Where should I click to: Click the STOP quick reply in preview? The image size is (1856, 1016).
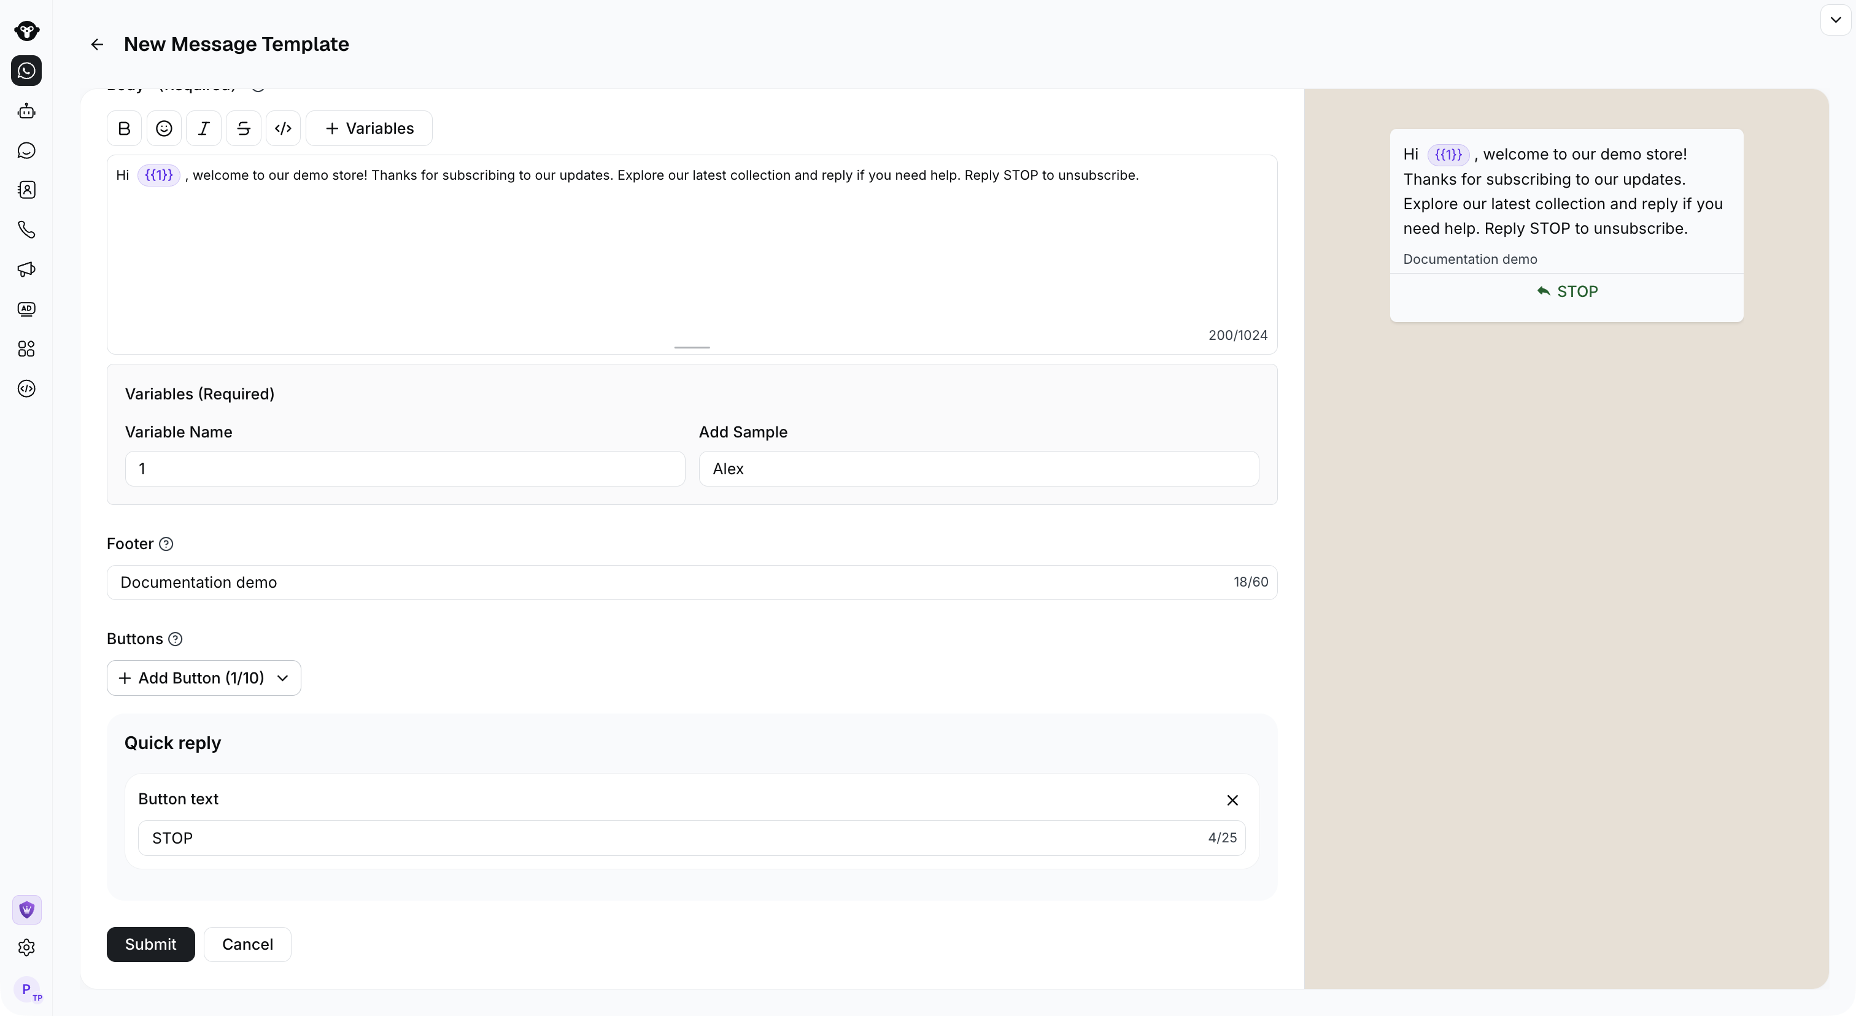pyautogui.click(x=1566, y=291)
